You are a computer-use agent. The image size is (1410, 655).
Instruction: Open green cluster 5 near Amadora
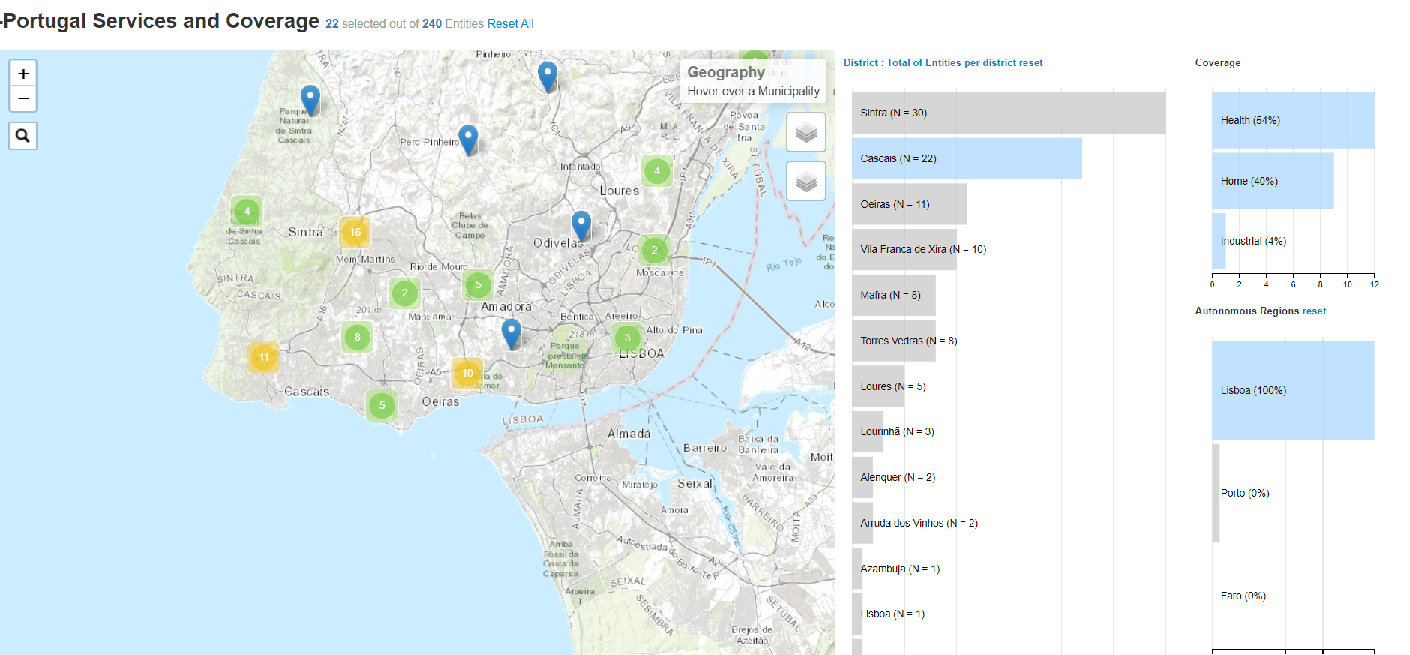coord(478,284)
